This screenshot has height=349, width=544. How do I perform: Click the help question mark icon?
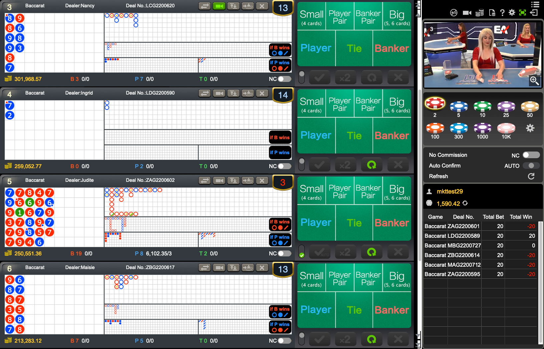pyautogui.click(x=502, y=13)
